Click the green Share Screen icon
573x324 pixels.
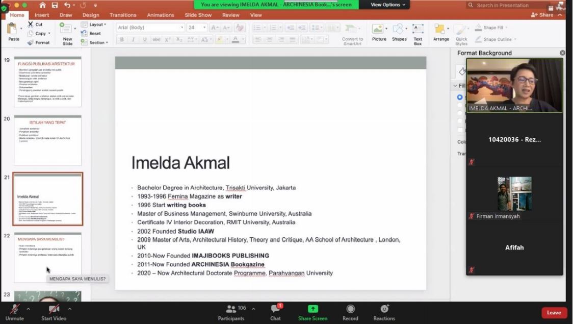click(312, 309)
